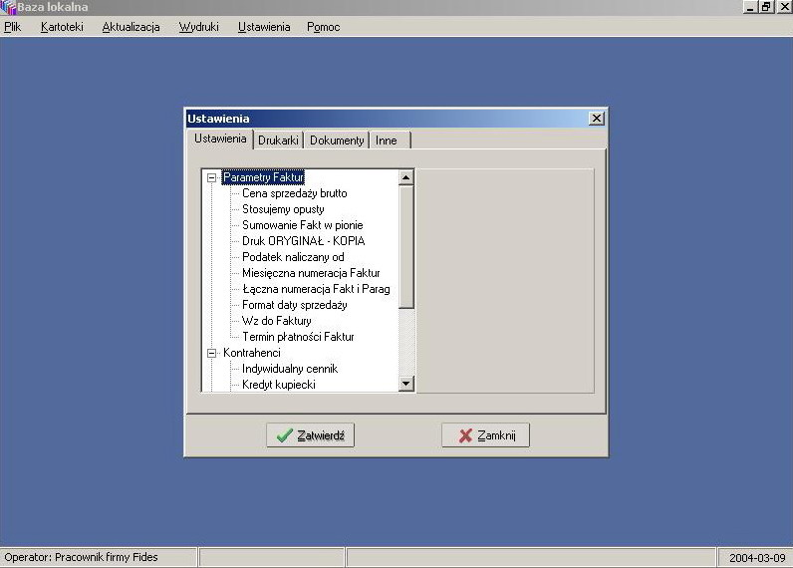Collapse the Kontrahenci tree node
Screen dimensions: 793x568
pyautogui.click(x=212, y=353)
